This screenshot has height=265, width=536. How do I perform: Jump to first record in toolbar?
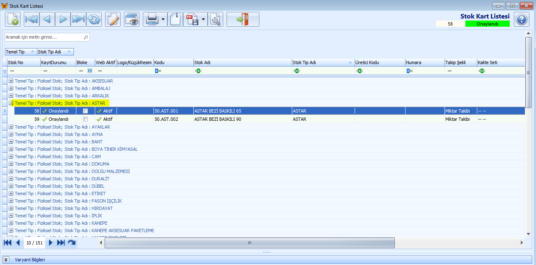tap(31, 19)
